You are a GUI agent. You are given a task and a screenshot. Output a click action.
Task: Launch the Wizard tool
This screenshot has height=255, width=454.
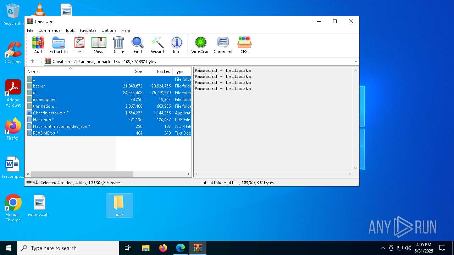157,45
